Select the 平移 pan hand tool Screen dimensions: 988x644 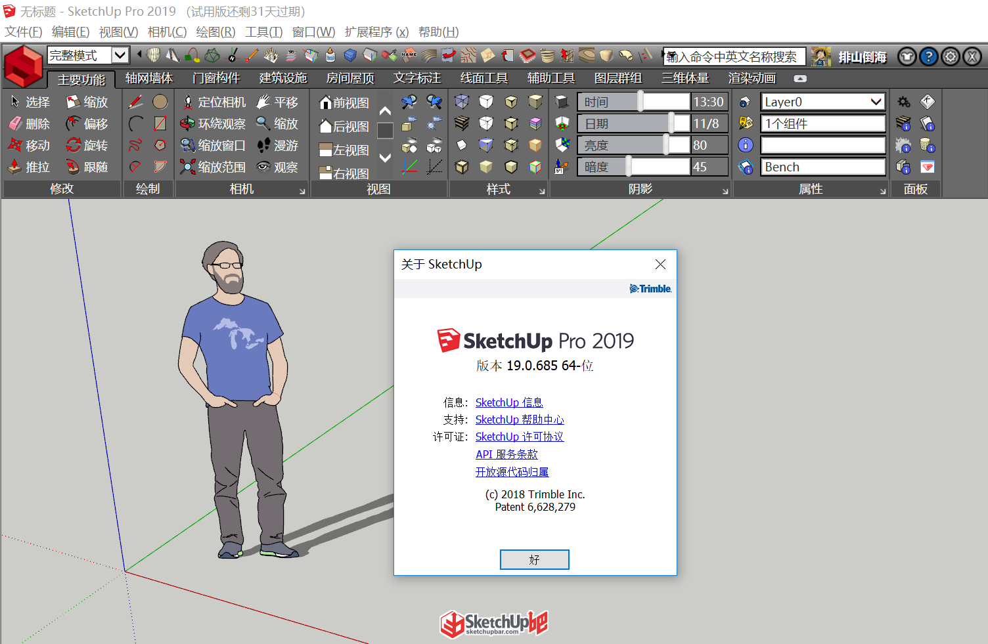[x=278, y=102]
